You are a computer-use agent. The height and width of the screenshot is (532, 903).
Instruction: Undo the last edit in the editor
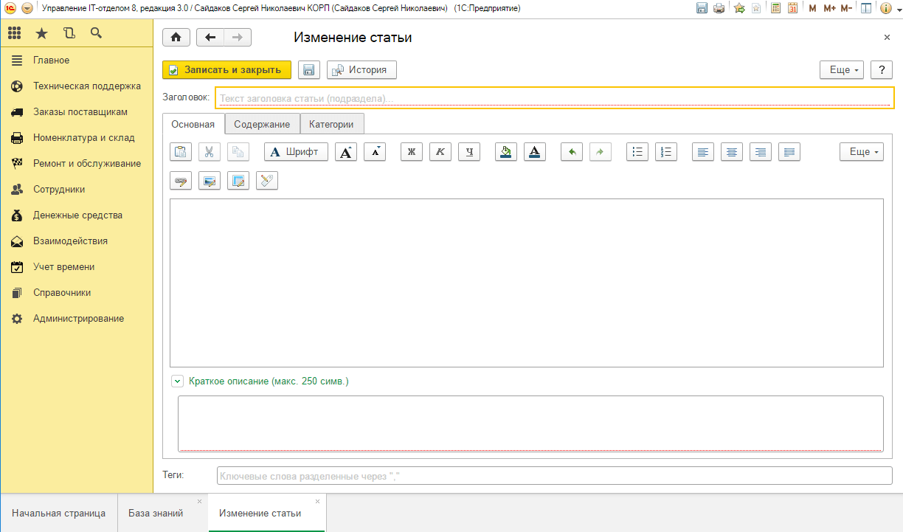pos(572,152)
